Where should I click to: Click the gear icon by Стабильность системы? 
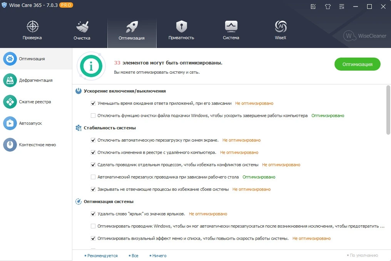79,128
